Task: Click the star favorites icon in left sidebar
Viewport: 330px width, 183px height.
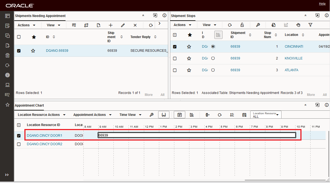Action: [x=7, y=105]
